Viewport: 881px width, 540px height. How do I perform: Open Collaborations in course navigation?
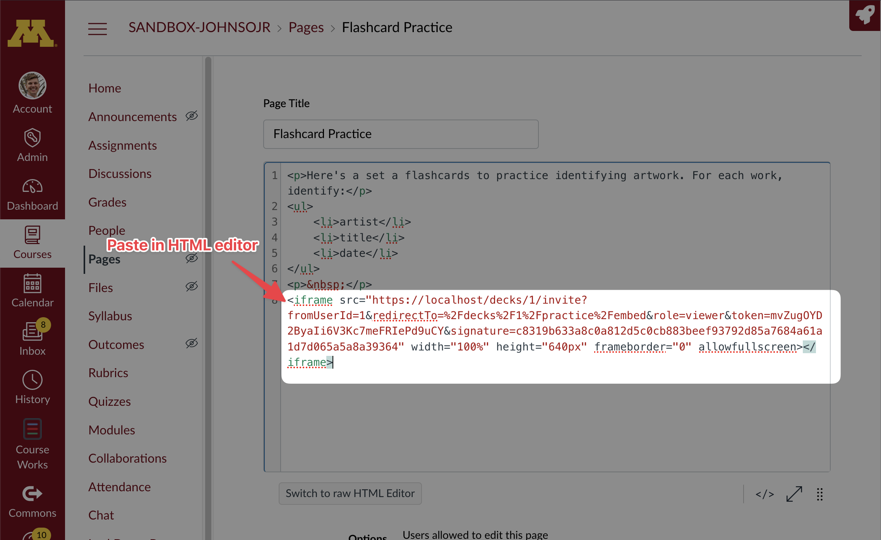point(127,458)
